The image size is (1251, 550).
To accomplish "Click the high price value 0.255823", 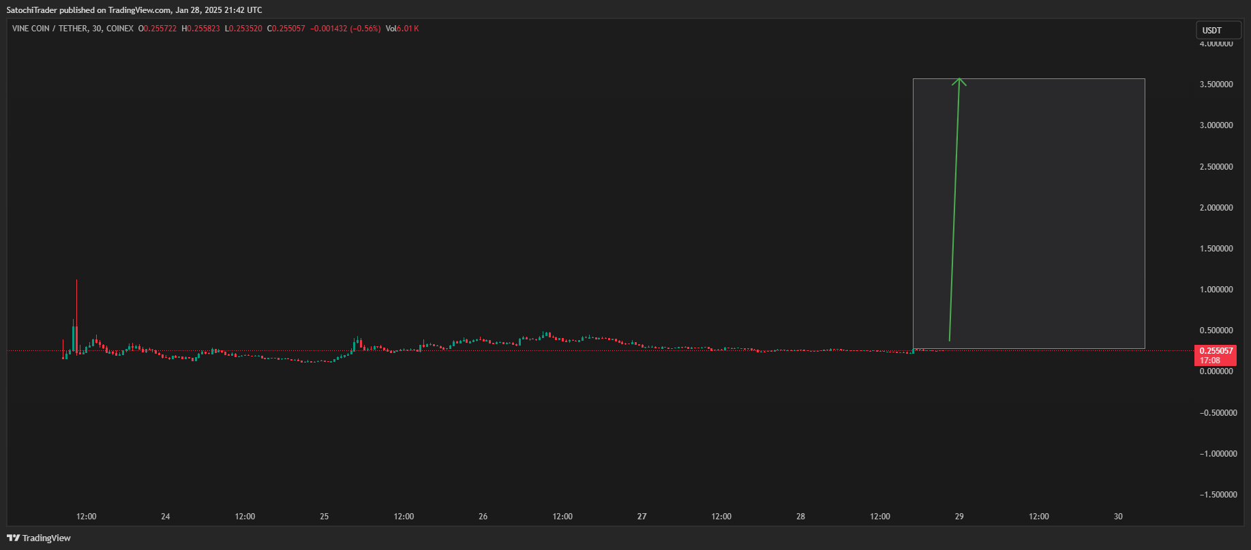I will pyautogui.click(x=203, y=29).
